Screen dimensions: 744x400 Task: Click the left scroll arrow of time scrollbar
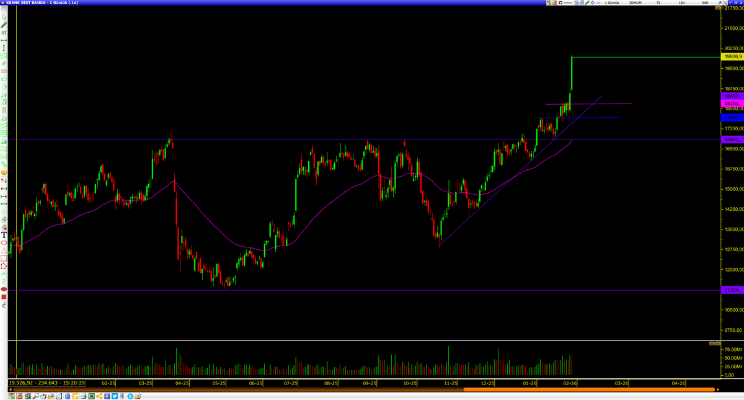coord(11,389)
